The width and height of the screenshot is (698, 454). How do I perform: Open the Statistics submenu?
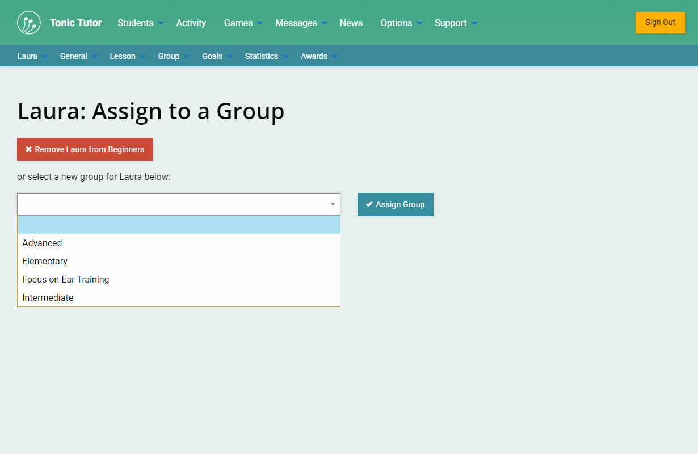click(266, 56)
